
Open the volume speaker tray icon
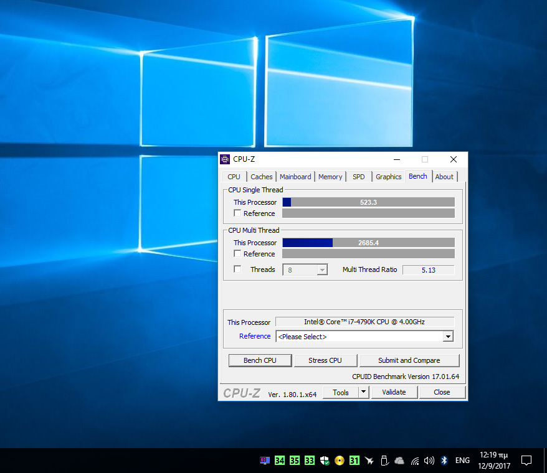(x=429, y=461)
